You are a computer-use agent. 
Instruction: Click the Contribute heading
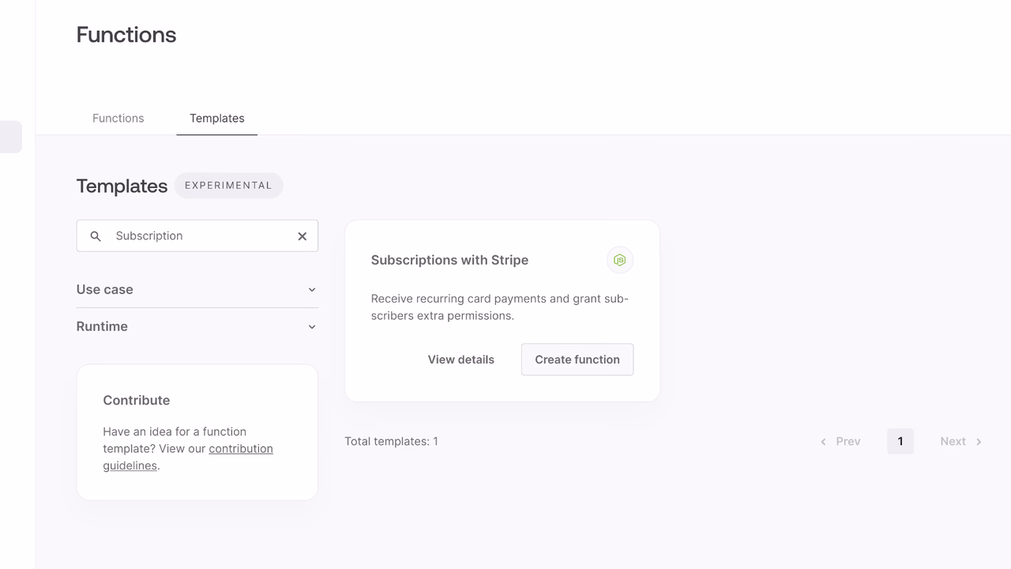(x=137, y=401)
